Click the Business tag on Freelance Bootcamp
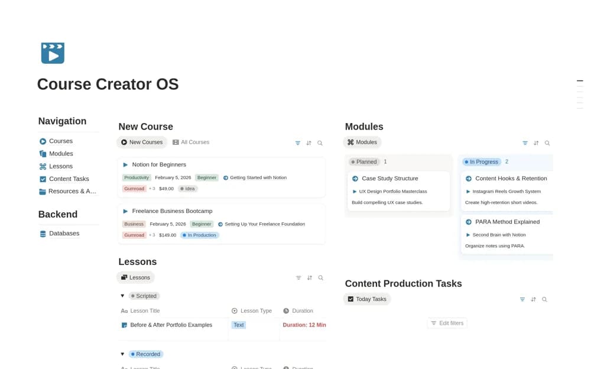Viewport: 591px width, 369px height. coord(134,224)
